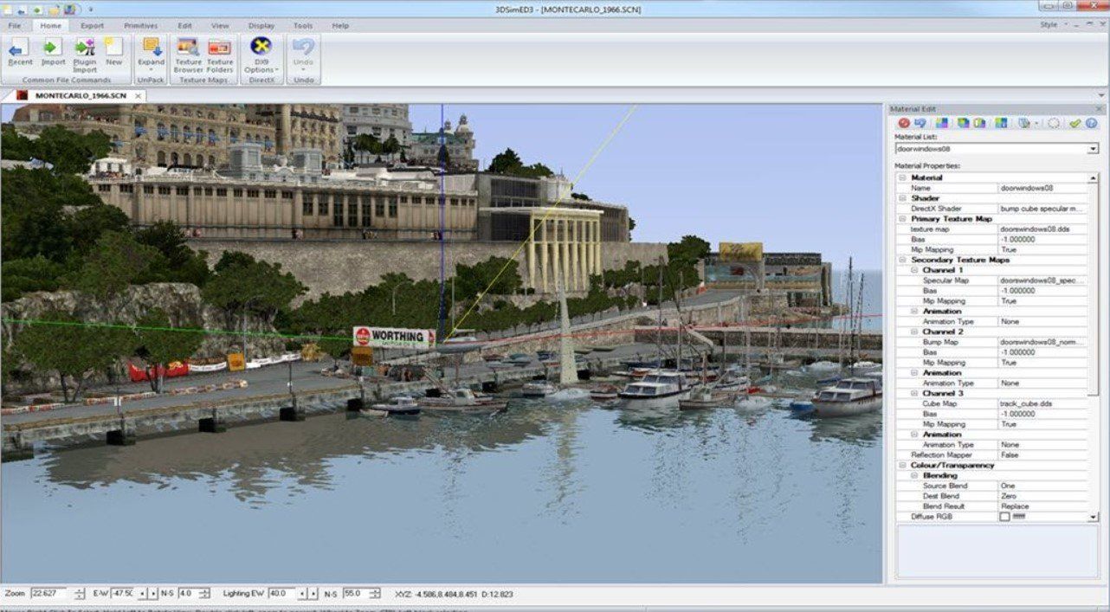Click the Zoom value input field

50,593
